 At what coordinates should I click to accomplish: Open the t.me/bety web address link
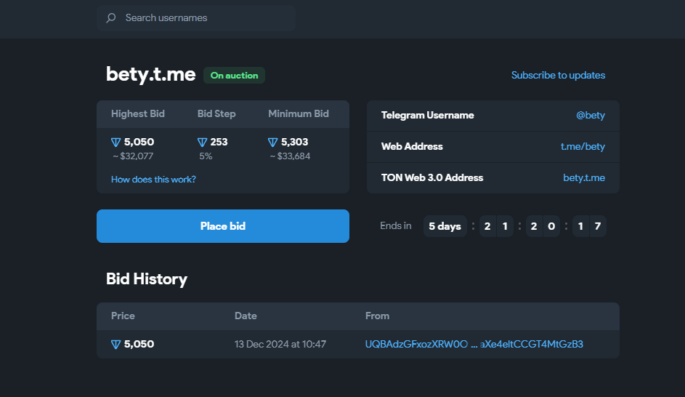pos(583,146)
